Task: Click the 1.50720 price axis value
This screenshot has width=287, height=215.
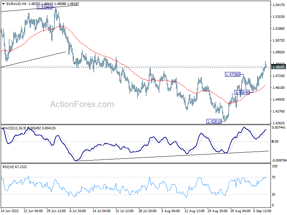Action: (279, 40)
